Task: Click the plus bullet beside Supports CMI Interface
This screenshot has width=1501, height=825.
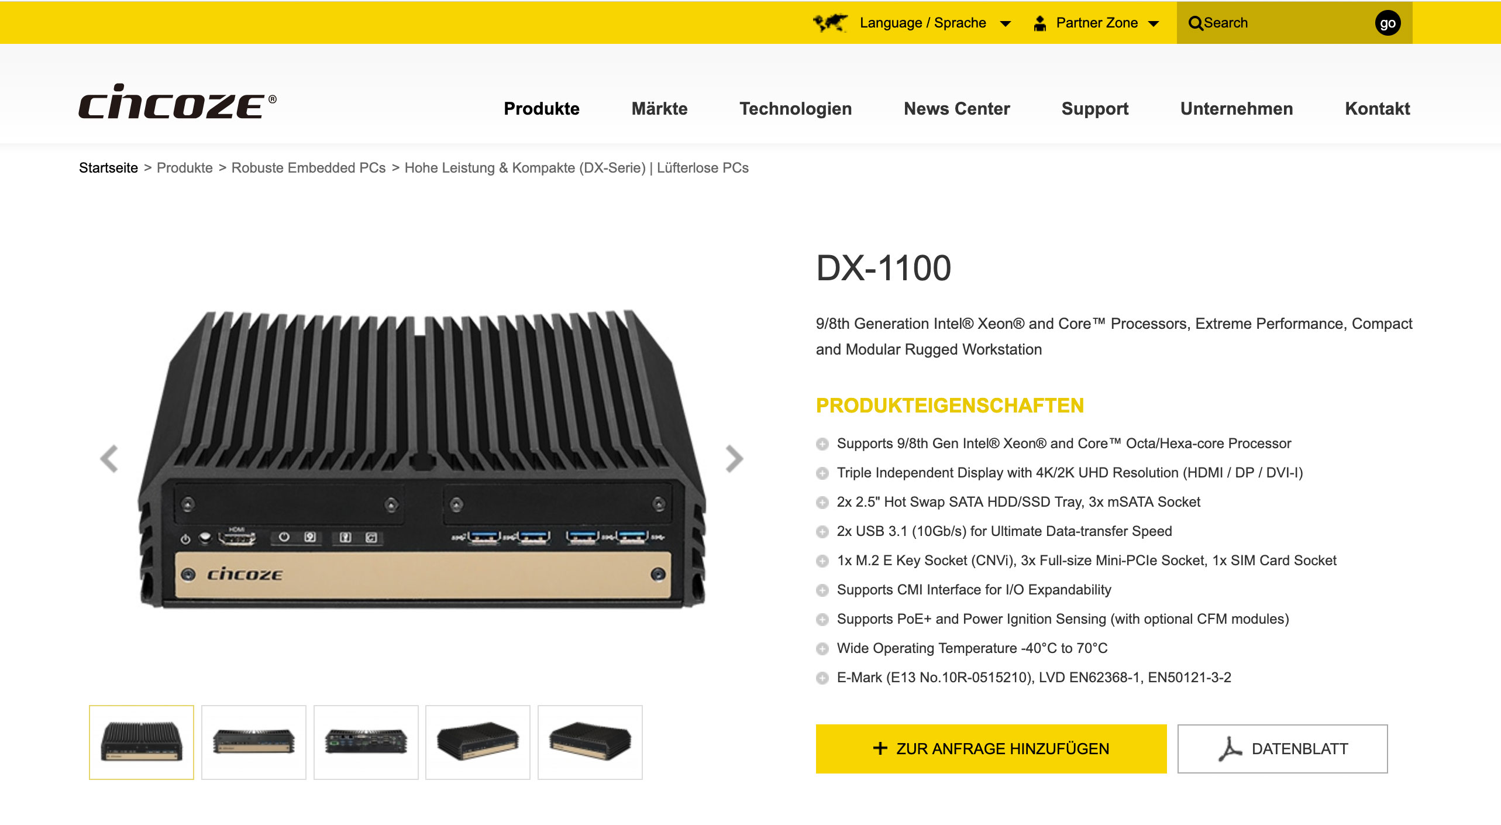Action: point(822,590)
